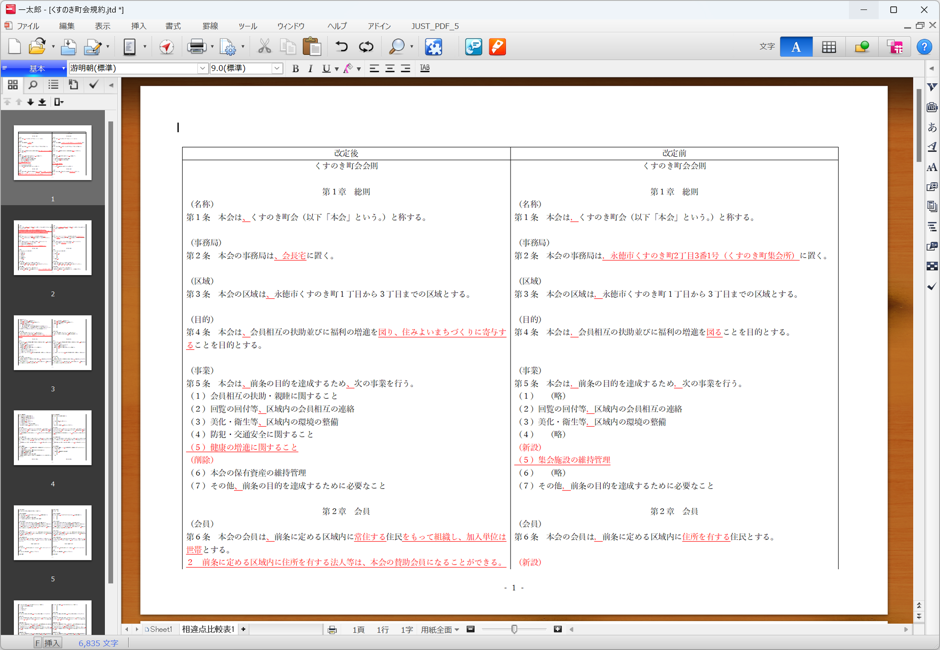The image size is (940, 650).
Task: Click the Undo arrow icon
Action: tap(341, 47)
